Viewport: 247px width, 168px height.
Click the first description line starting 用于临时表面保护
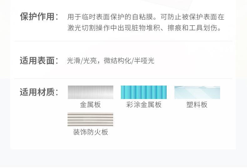(x=146, y=17)
